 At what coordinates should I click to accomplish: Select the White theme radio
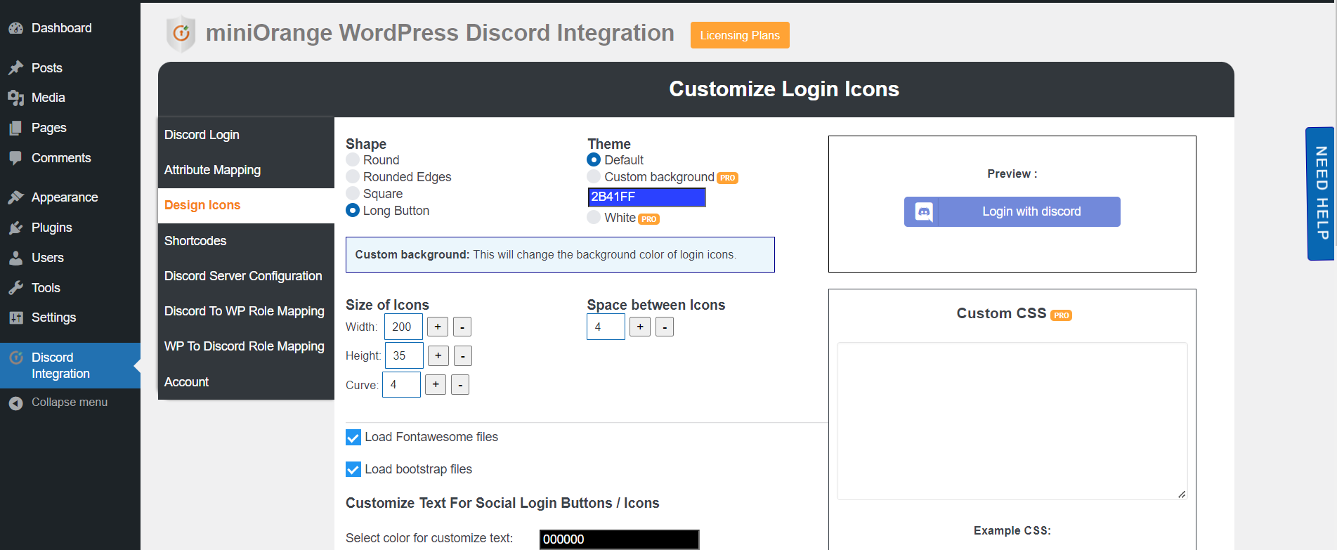tap(594, 217)
